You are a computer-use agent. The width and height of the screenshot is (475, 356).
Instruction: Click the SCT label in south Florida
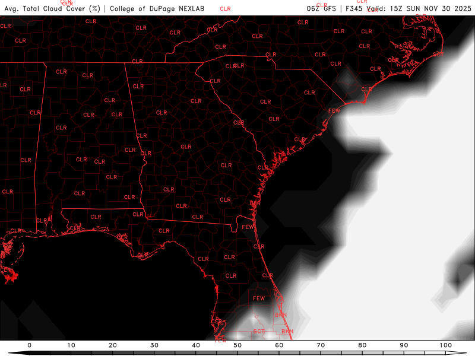click(259, 332)
